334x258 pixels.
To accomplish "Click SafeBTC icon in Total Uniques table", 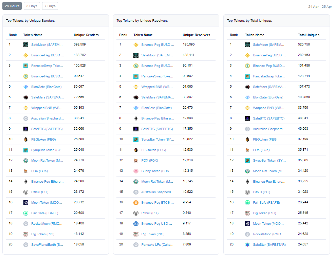I will pyautogui.click(x=247, y=118).
